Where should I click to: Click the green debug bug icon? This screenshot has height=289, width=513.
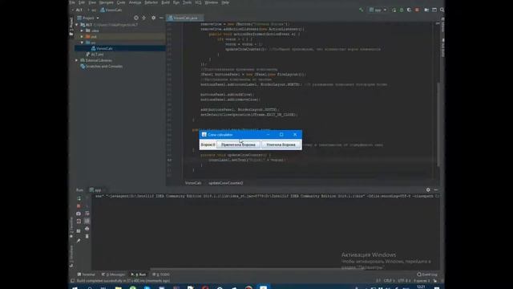[402, 10]
